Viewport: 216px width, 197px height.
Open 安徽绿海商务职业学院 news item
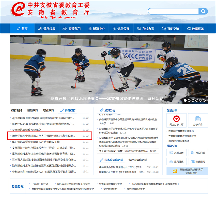coord(44,160)
